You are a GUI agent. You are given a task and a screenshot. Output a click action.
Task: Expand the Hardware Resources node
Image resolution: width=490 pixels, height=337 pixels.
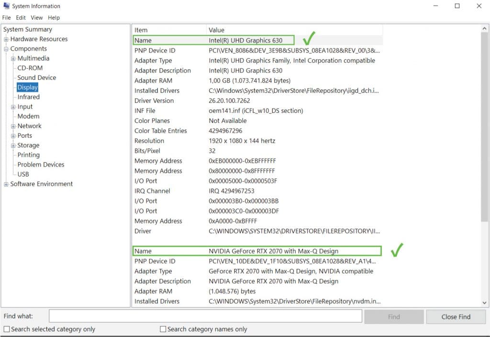(x=5, y=39)
